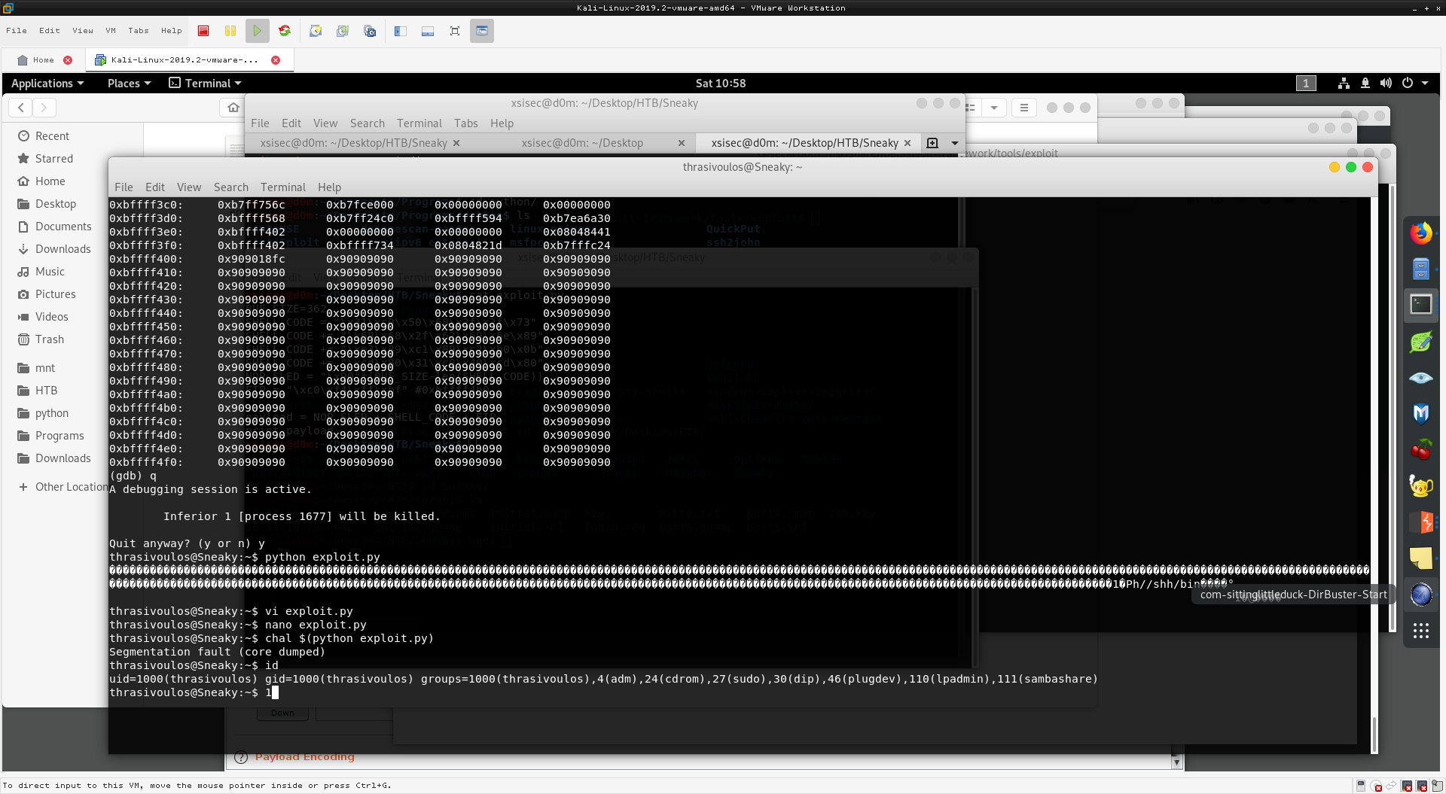1446x794 pixels.
Task: Open the Files cabinet icon in dock
Action: pyautogui.click(x=1421, y=269)
